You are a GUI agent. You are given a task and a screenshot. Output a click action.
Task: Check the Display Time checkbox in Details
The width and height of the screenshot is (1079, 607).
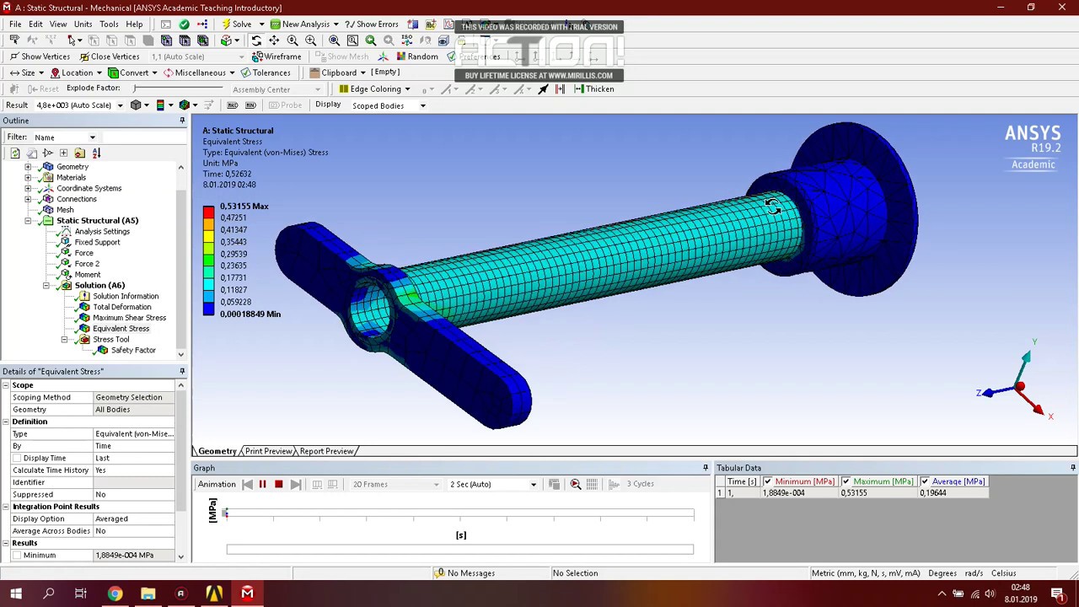pyautogui.click(x=17, y=458)
